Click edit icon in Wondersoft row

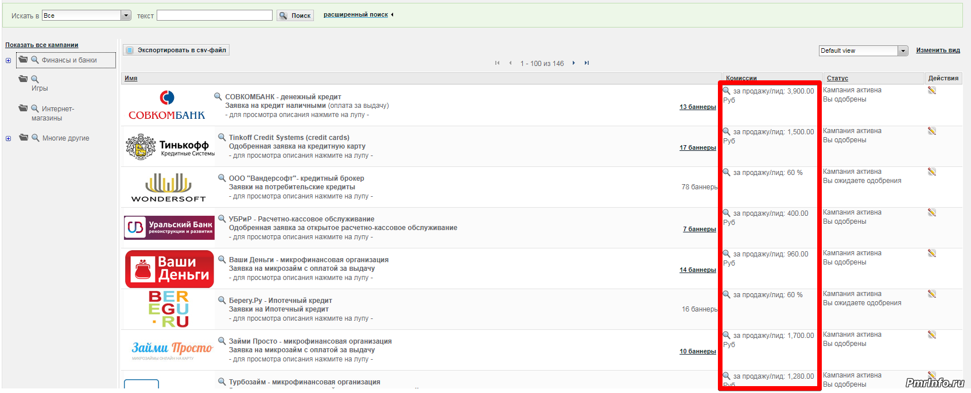pyautogui.click(x=932, y=172)
